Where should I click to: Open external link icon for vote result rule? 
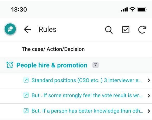(26, 95)
